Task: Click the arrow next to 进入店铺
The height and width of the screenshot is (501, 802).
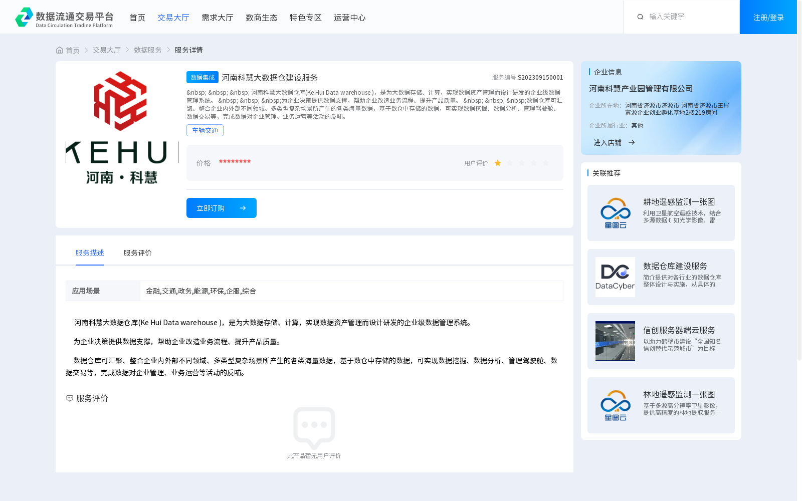Action: (632, 143)
